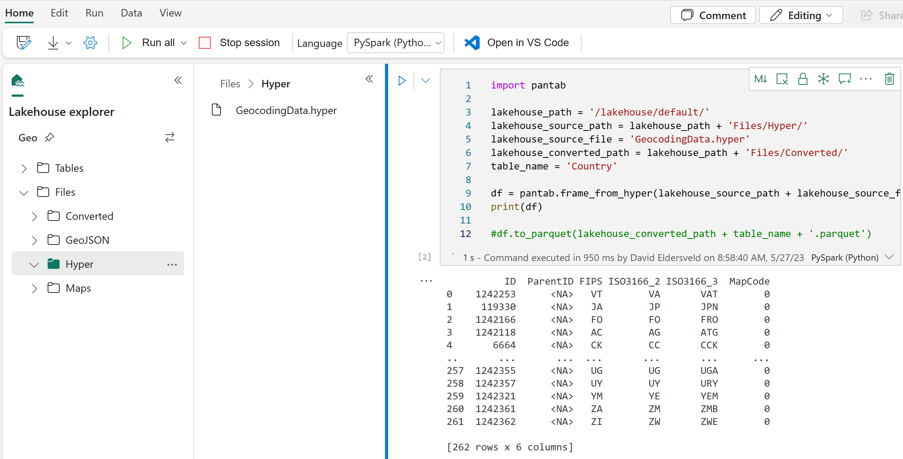The height and width of the screenshot is (459, 903).
Task: Collapse the Lakehouse explorer panel
Action: [178, 80]
